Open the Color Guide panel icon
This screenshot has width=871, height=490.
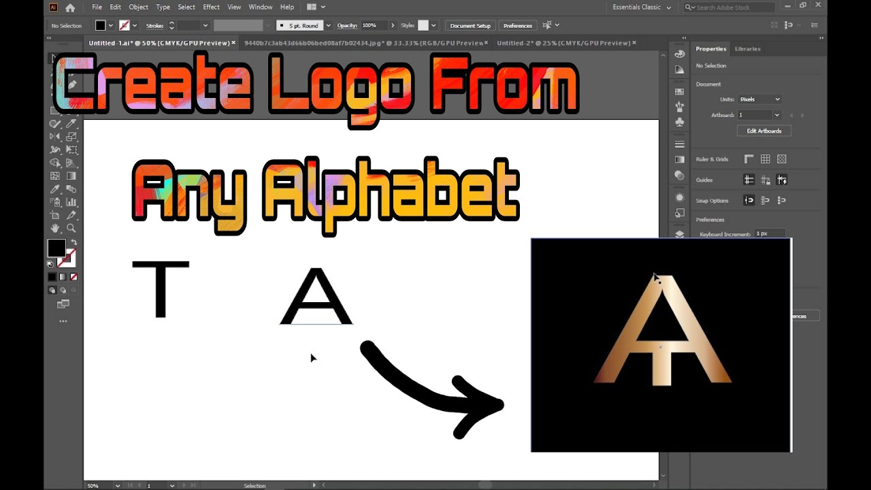coord(680,69)
